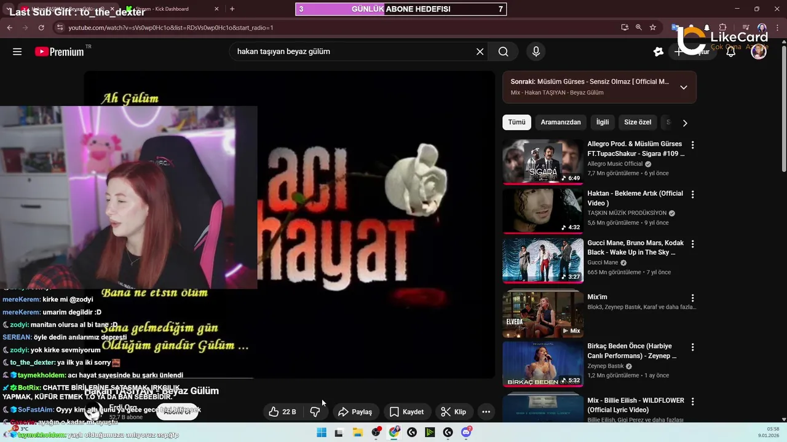Open options menu for Mix'im

692,298
